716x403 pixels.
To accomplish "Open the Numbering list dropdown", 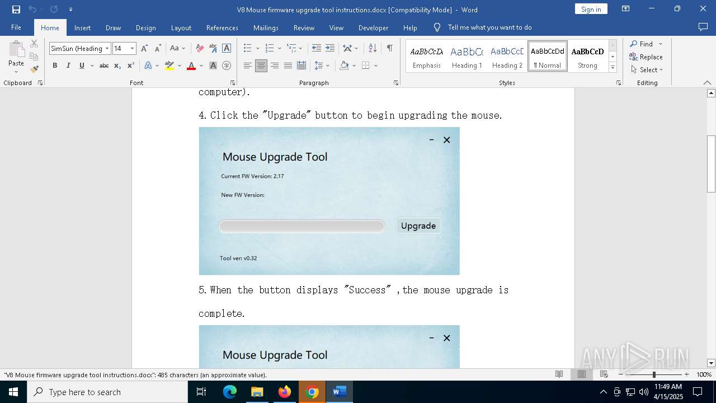I will pyautogui.click(x=280, y=49).
